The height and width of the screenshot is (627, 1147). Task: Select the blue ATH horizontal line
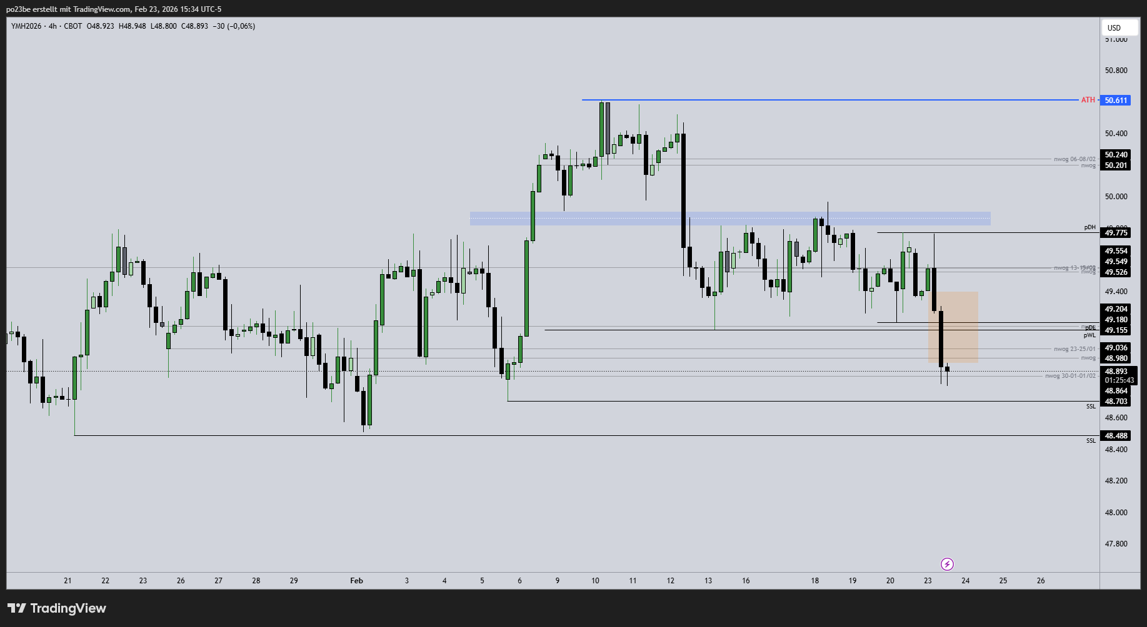(x=813, y=100)
